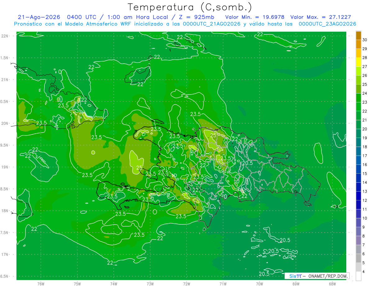Image resolution: width=373 pixels, height=288 pixels.
Task: Click the 18N latitude axis label
Action: (5, 211)
